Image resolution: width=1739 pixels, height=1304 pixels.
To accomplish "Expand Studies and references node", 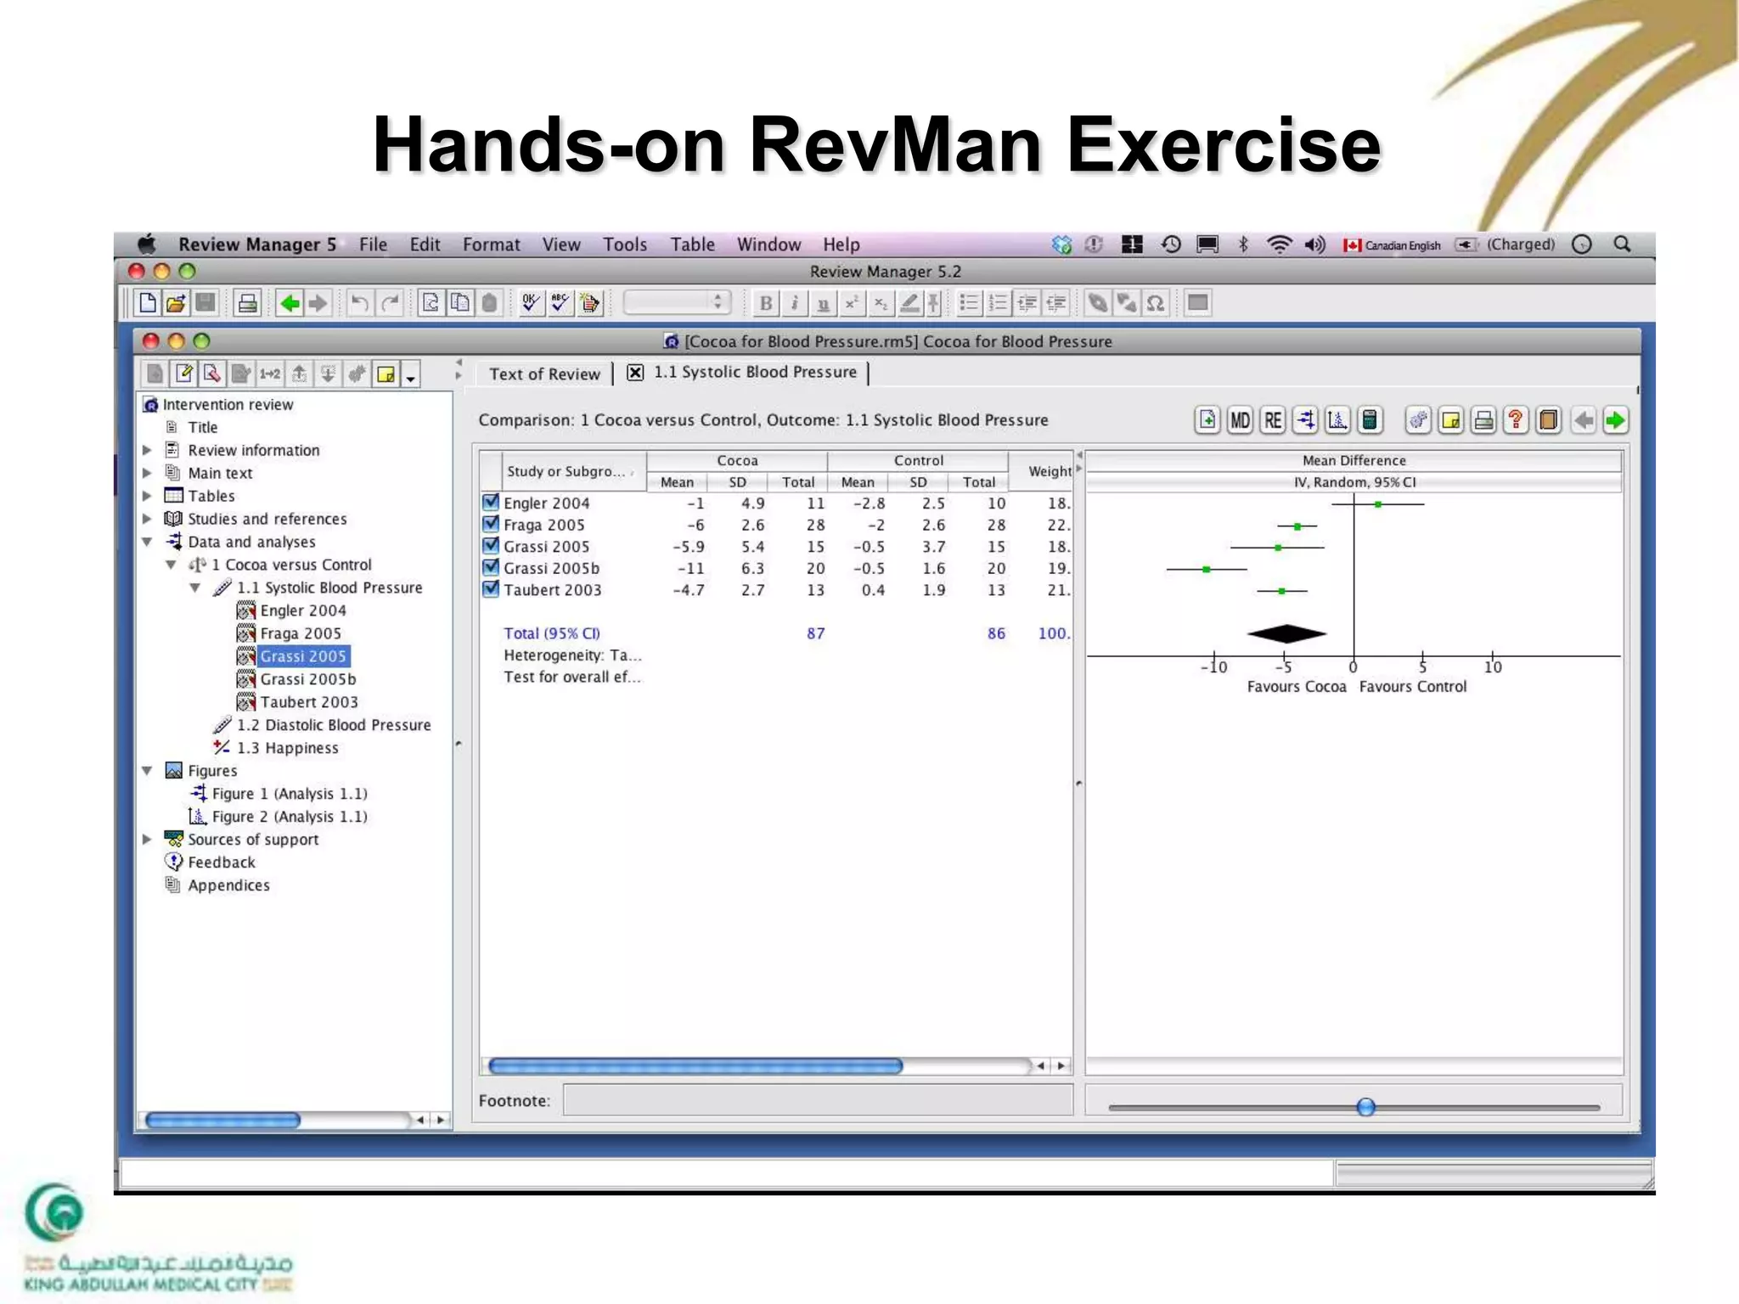I will [147, 519].
